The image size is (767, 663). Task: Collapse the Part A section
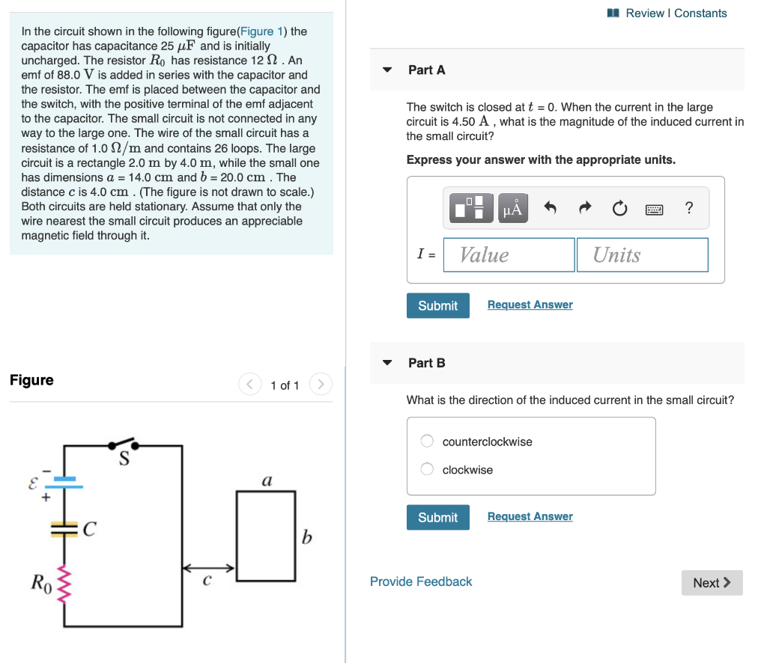(x=387, y=69)
